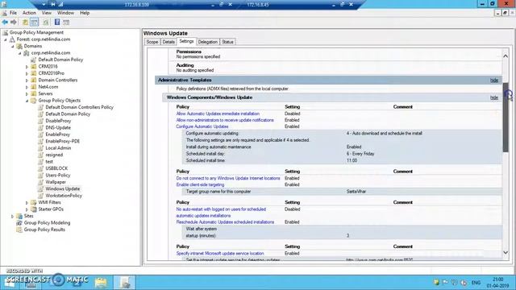Open Do not connect to Windows Update locations
Screen dimensions: 516x290
(228, 178)
